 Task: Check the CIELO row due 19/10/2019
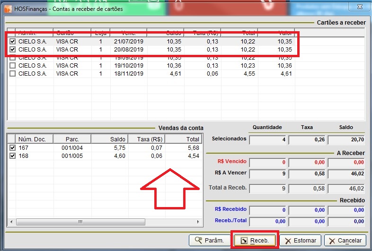[12, 66]
